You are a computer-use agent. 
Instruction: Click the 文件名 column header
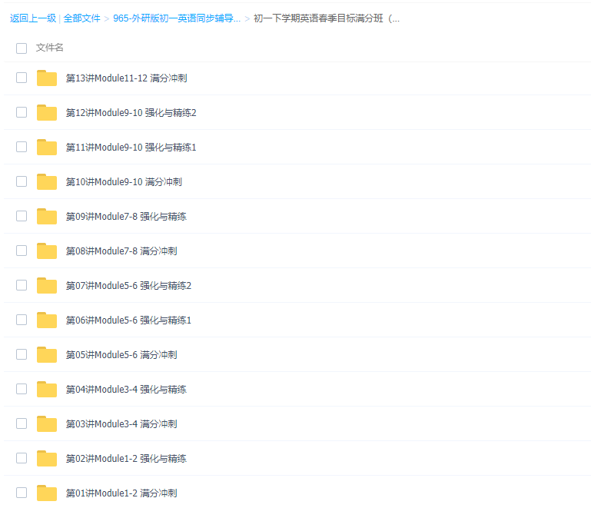click(x=50, y=48)
